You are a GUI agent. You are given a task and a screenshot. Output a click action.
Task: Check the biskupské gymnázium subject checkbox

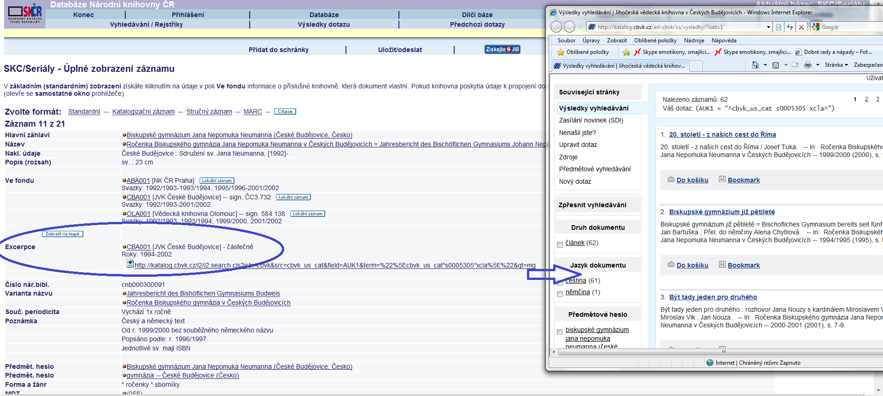[x=560, y=332]
